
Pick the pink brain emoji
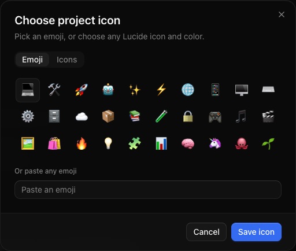point(188,143)
